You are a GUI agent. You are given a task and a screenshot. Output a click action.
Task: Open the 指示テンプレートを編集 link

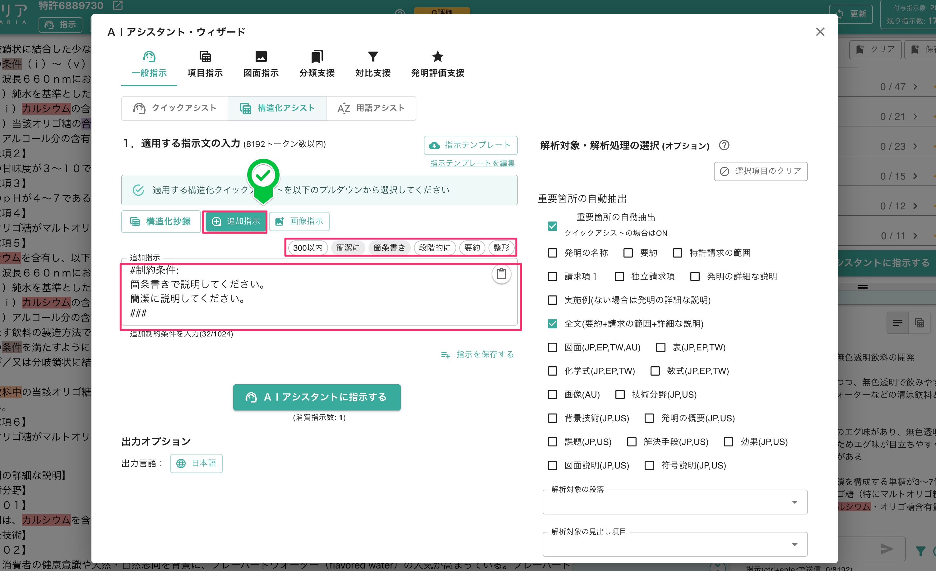(472, 163)
